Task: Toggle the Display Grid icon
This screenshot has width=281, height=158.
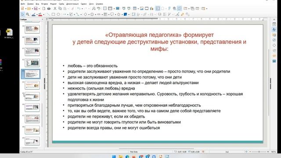Action: click(x=105, y=8)
